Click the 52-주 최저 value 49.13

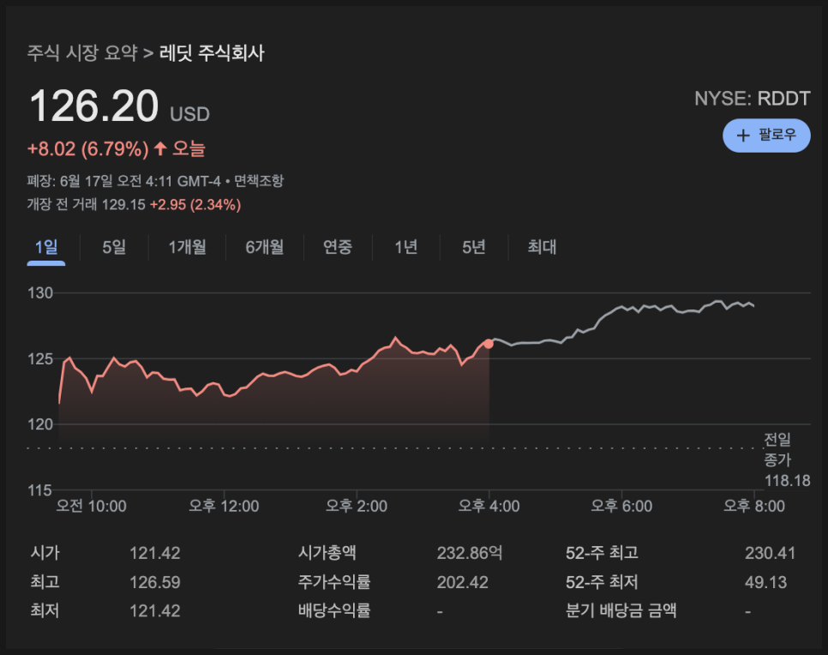point(765,582)
